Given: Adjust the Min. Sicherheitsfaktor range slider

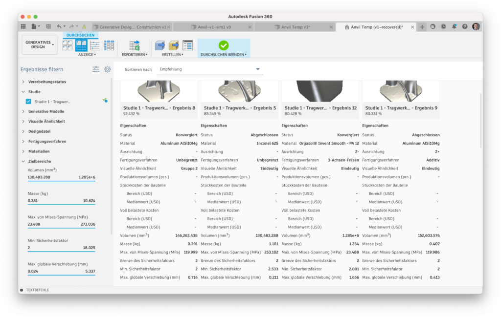Looking at the screenshot, I should tap(61, 252).
